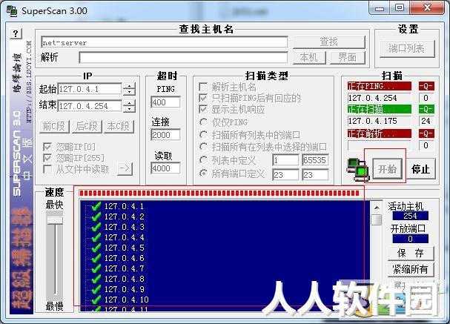Viewport: 450px width, 324px height.
Task: Click the 开始 start scan button
Action: 387,169
